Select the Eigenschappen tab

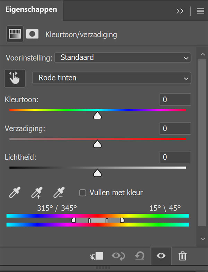31,10
